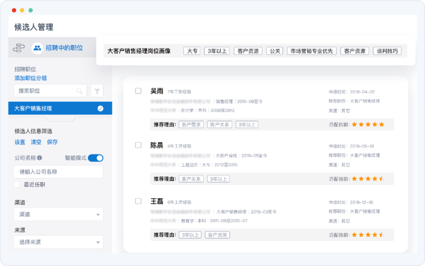Image resolution: width=425 pixels, height=266 pixels.
Task: Switch to the 招聘中的职位 tab
Action: (x=64, y=48)
